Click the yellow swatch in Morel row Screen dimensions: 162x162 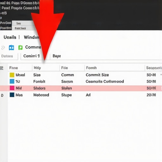[12, 75]
